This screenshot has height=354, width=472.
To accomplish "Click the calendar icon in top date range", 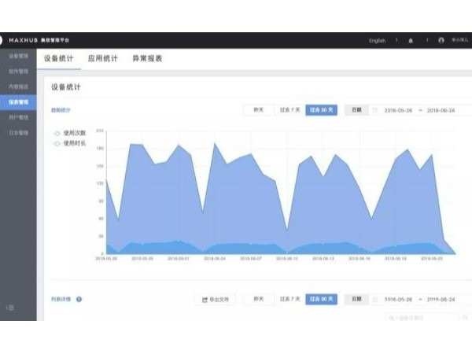I will (375, 110).
